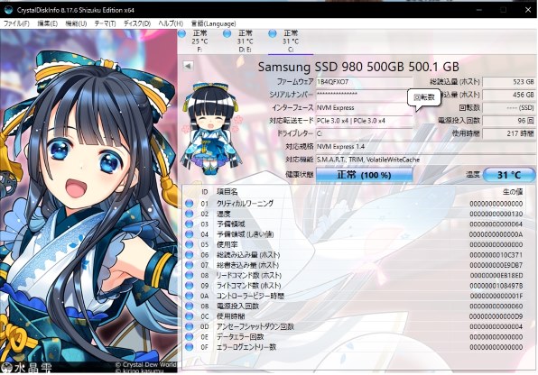Click raw value 000000000000D9

point(496,316)
